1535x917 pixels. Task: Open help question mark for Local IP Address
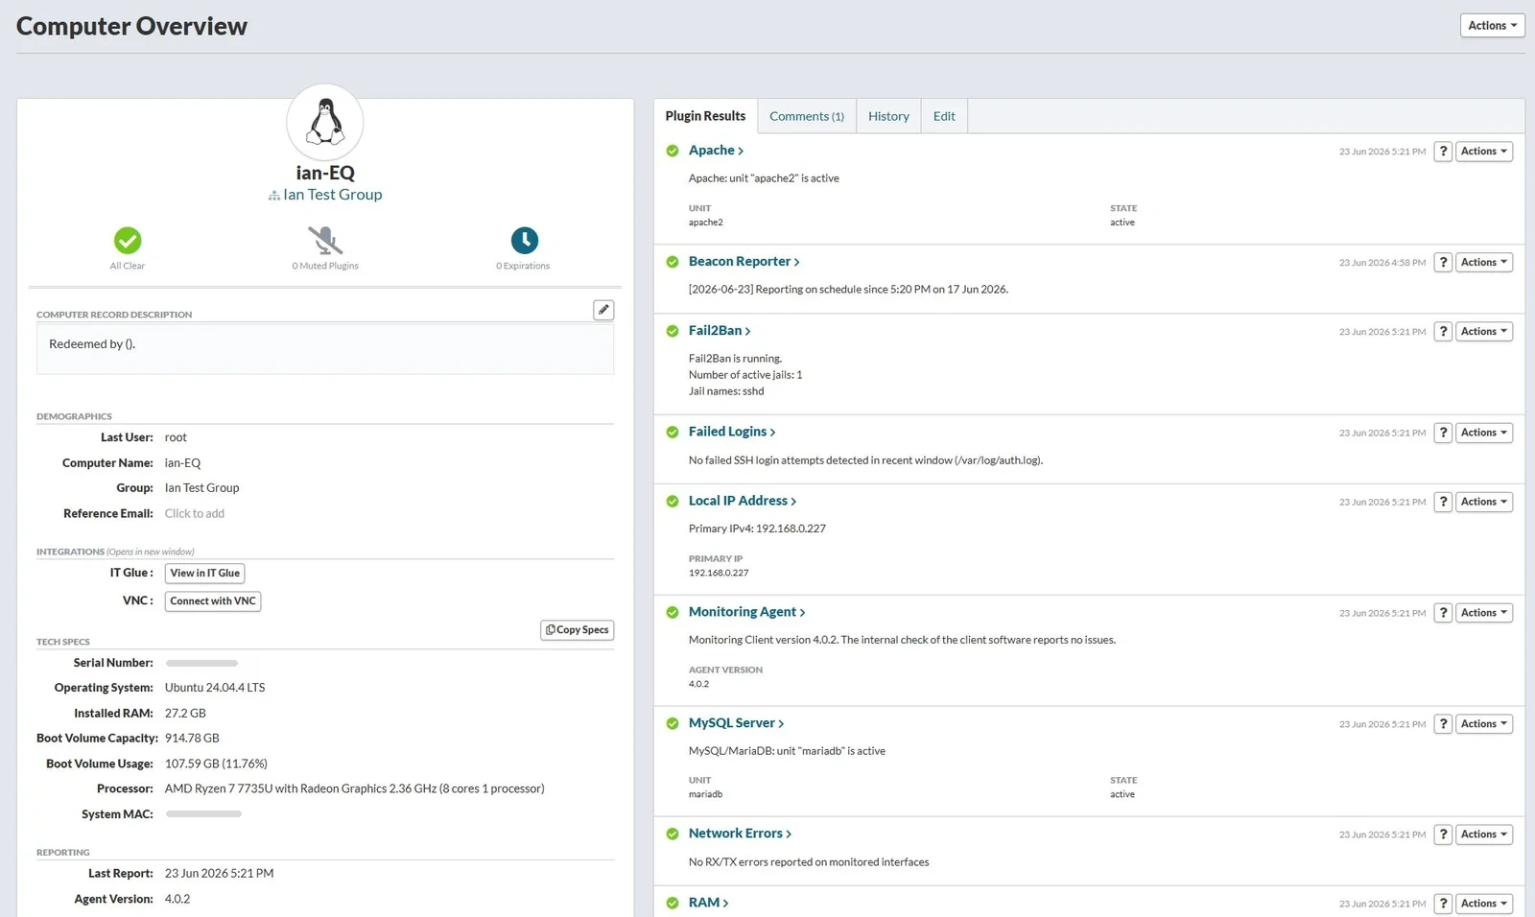pyautogui.click(x=1443, y=502)
